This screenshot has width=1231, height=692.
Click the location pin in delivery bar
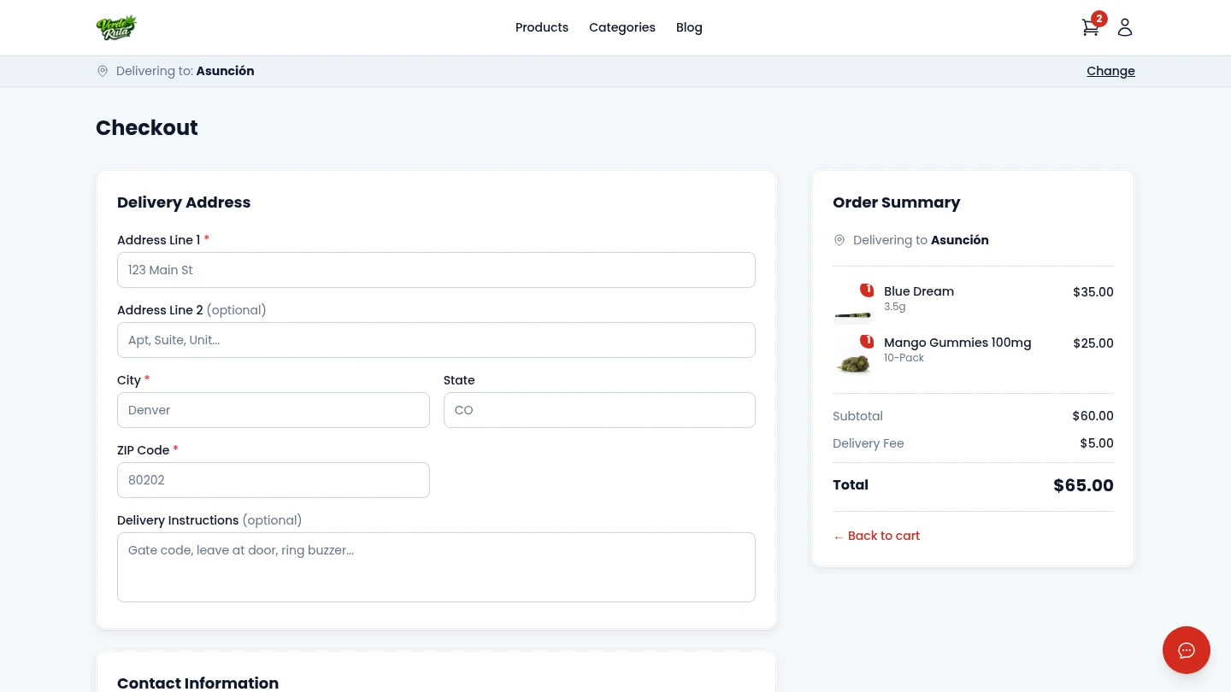103,71
